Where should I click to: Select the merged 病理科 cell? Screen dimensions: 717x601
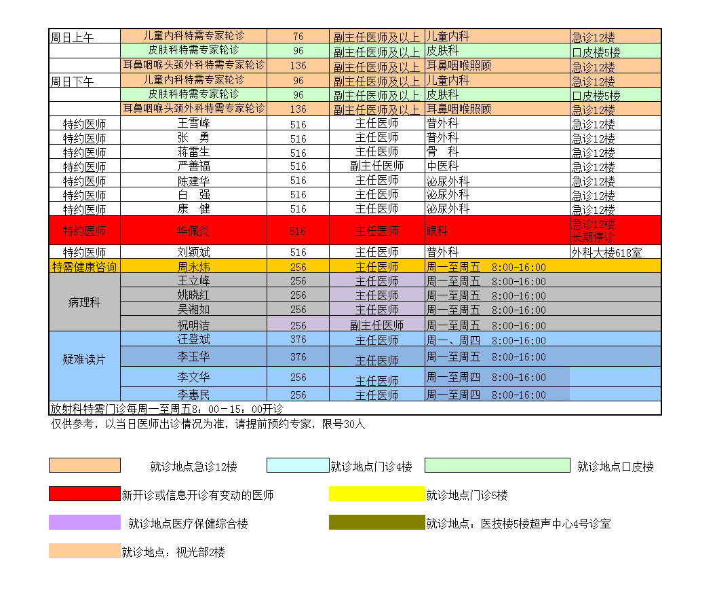click(85, 302)
